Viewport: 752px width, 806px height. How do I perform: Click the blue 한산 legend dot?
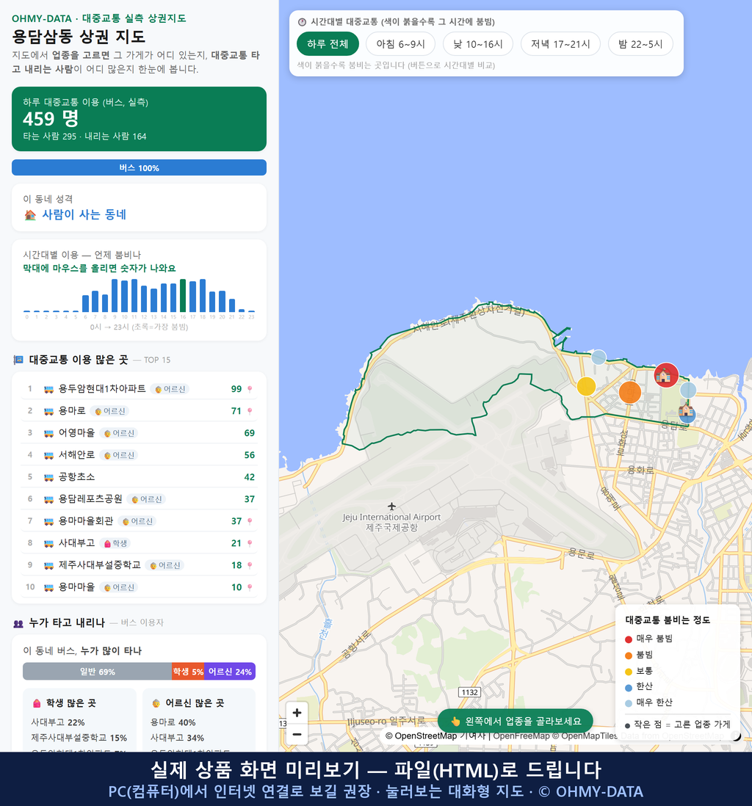click(628, 688)
